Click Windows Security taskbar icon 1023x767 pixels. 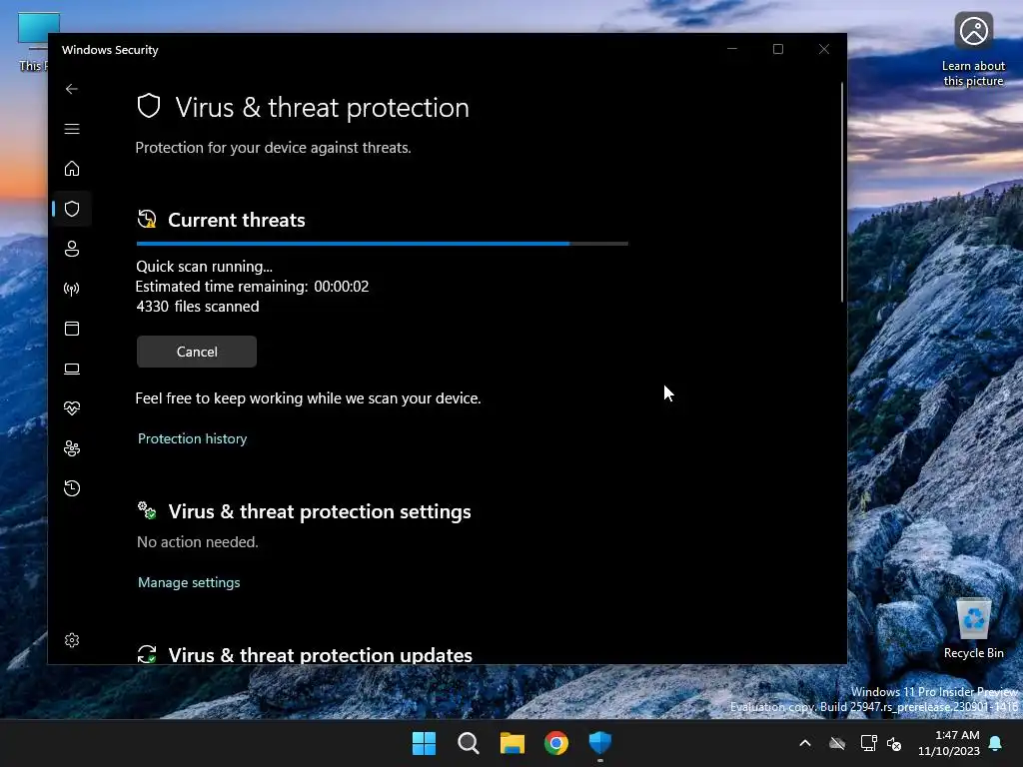600,743
